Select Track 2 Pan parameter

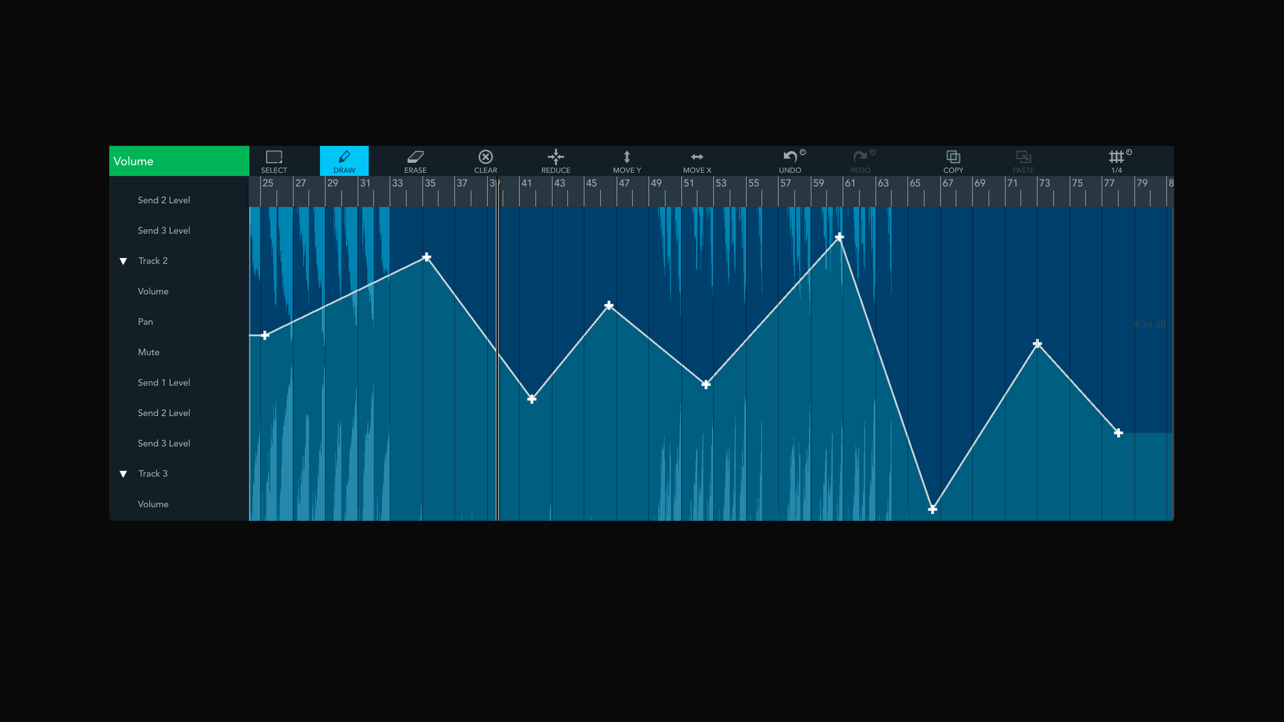(145, 322)
